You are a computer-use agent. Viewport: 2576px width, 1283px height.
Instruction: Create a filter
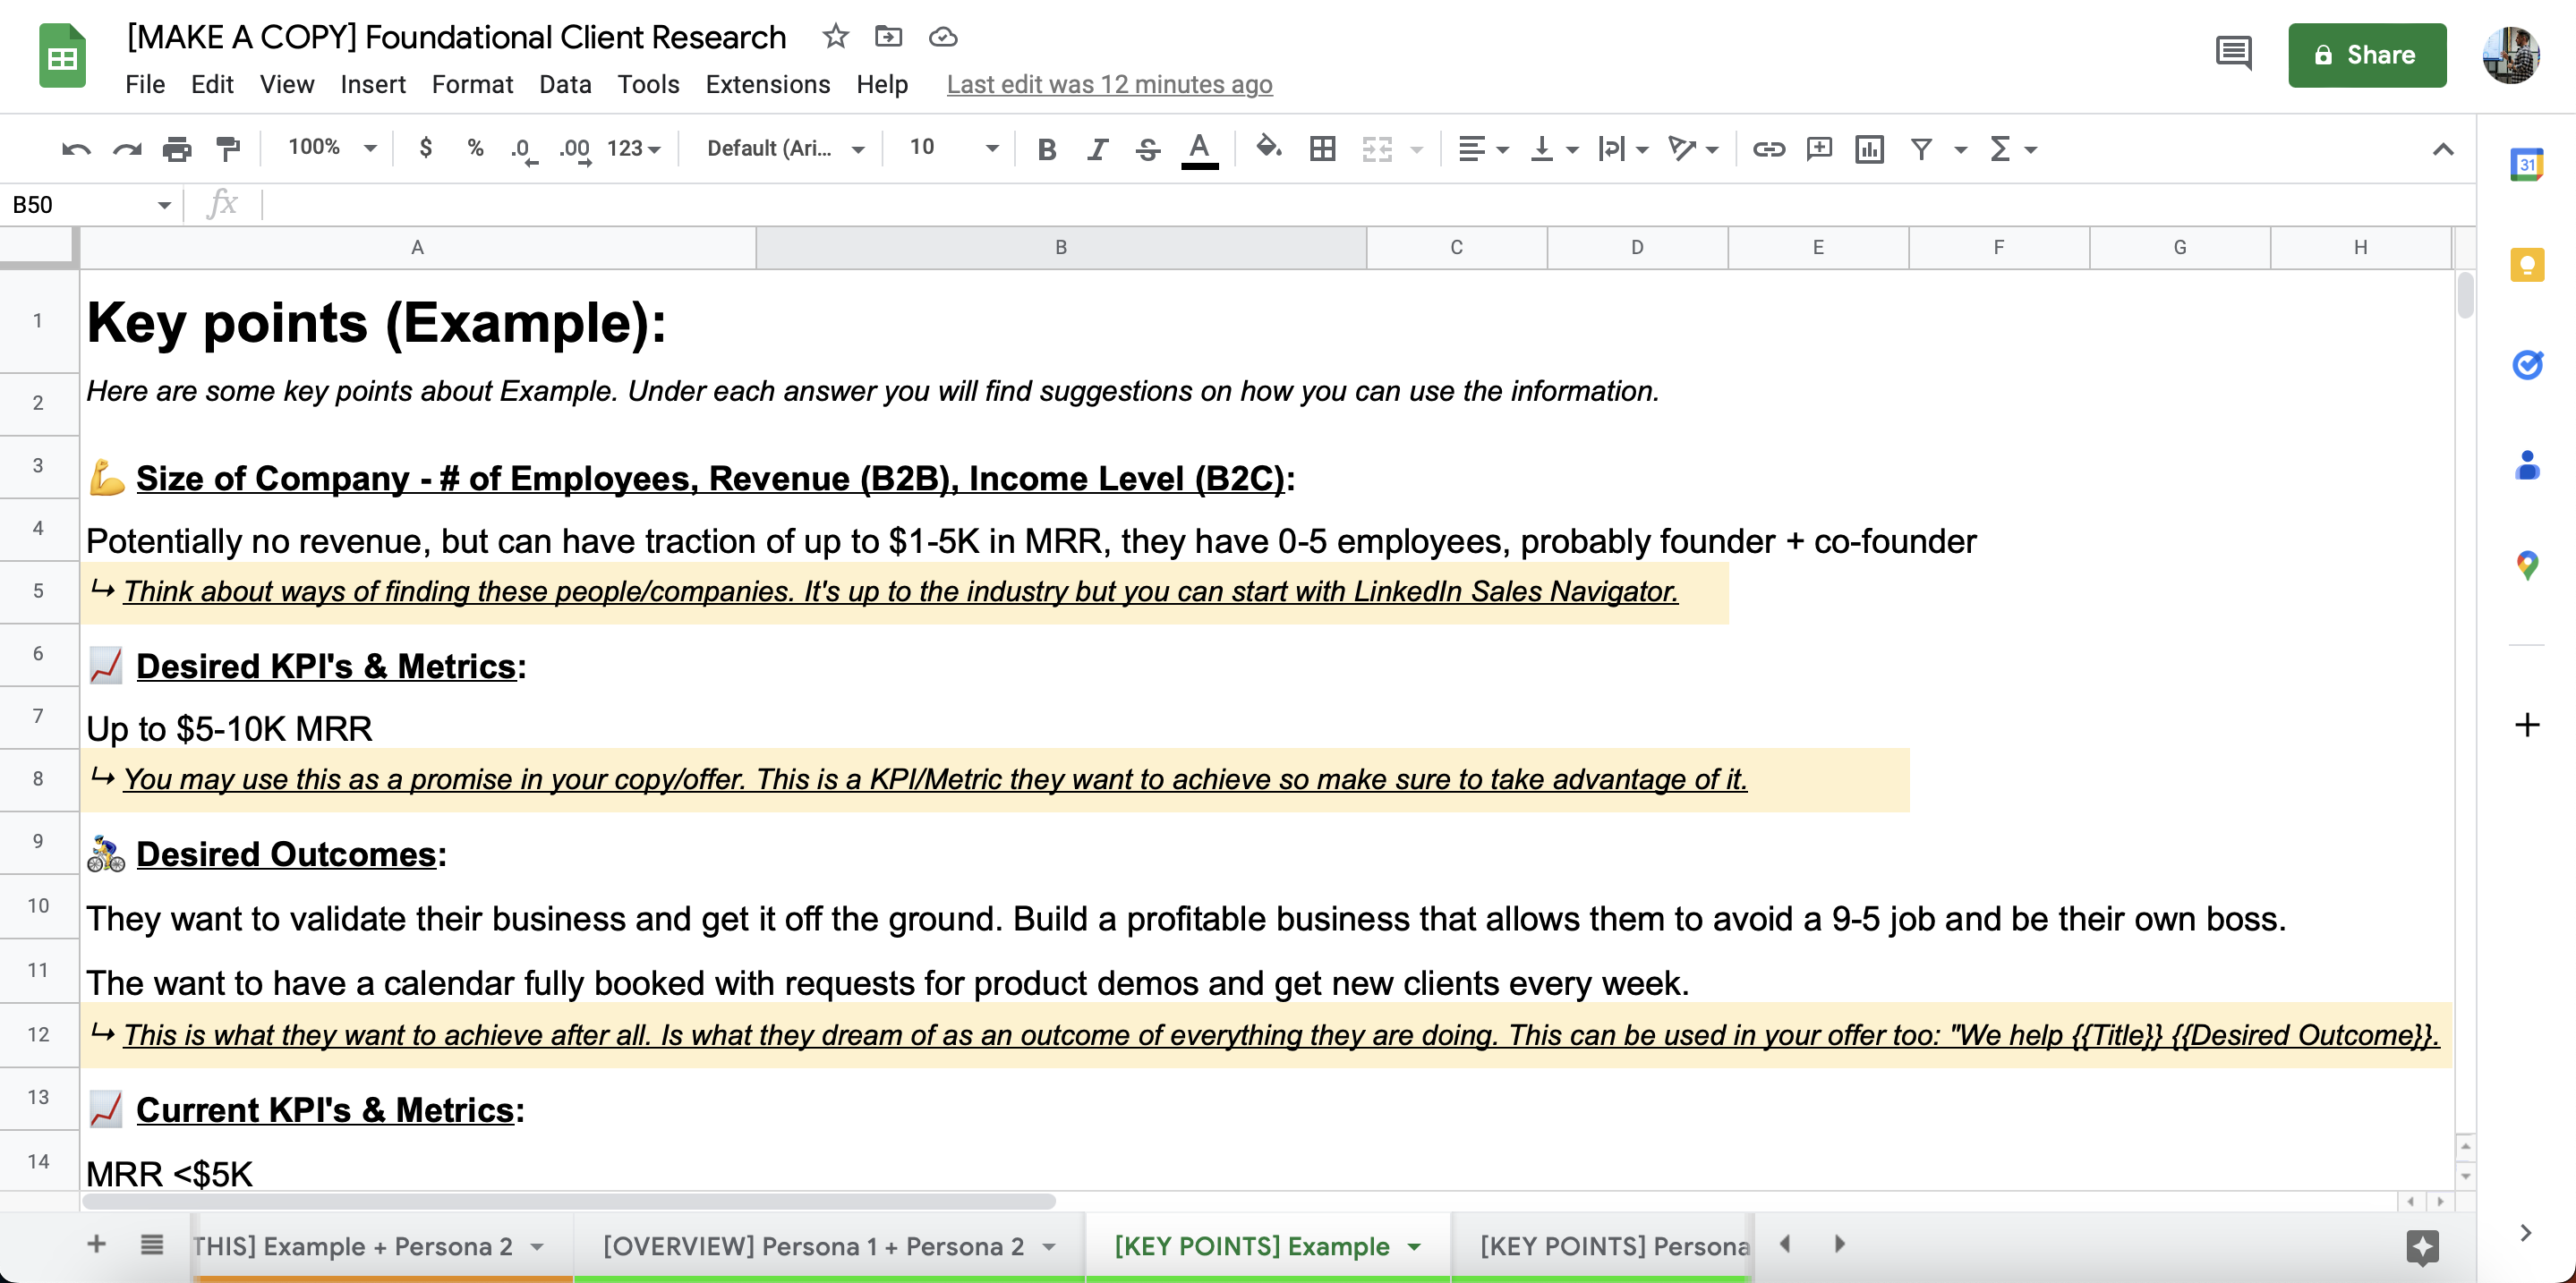[1921, 149]
